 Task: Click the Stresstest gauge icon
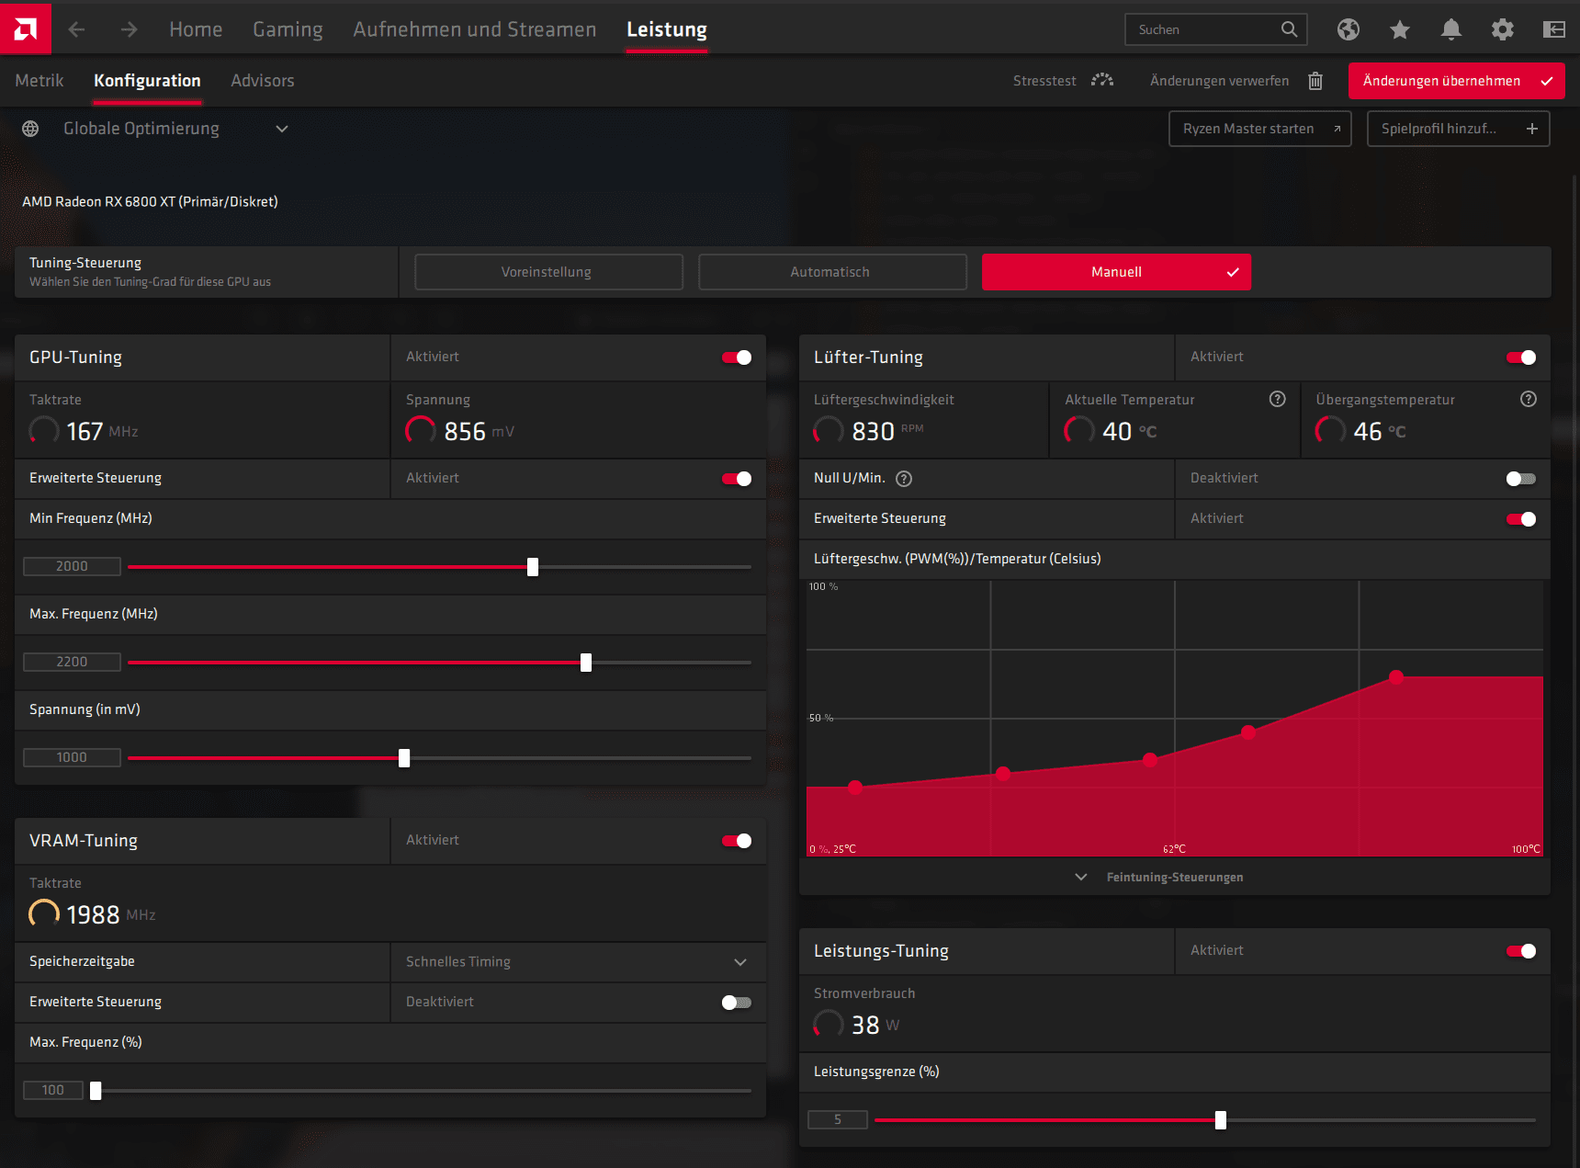(x=1102, y=80)
